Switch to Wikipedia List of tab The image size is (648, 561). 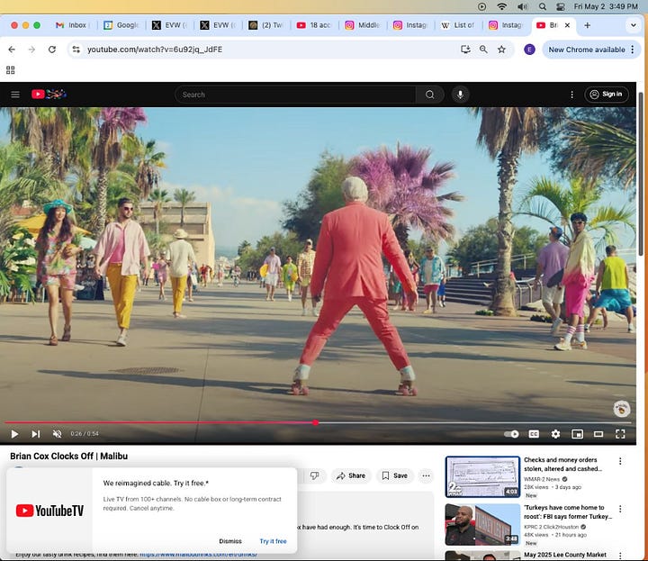point(458,25)
